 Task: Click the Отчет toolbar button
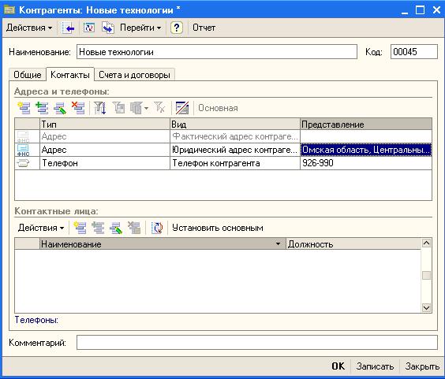(x=204, y=28)
